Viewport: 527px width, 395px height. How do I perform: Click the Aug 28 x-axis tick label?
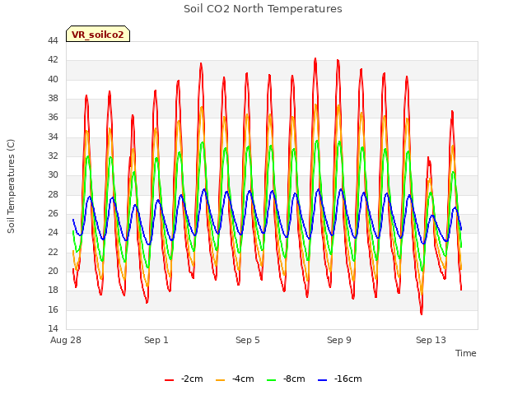coord(66,340)
